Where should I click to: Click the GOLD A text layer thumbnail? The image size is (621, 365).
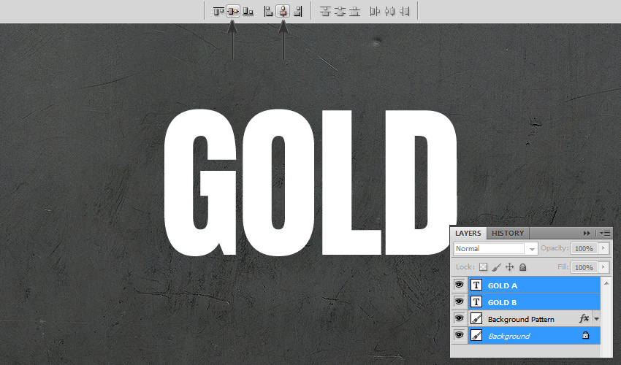tap(476, 285)
